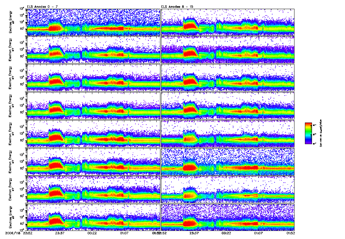Click the "ELS Anodes 0 - 7" column title

[42, 7]
